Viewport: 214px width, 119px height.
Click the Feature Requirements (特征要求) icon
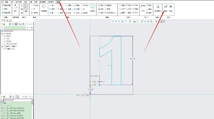pyautogui.click(x=158, y=8)
